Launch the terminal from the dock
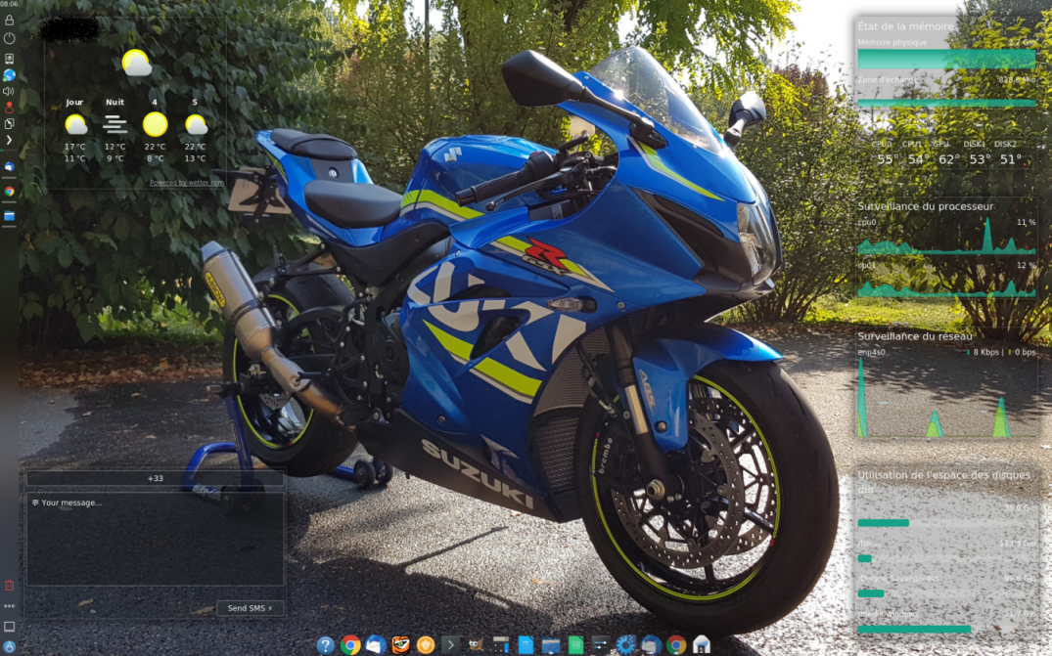Screen dimensions: 1052x656 [451, 644]
